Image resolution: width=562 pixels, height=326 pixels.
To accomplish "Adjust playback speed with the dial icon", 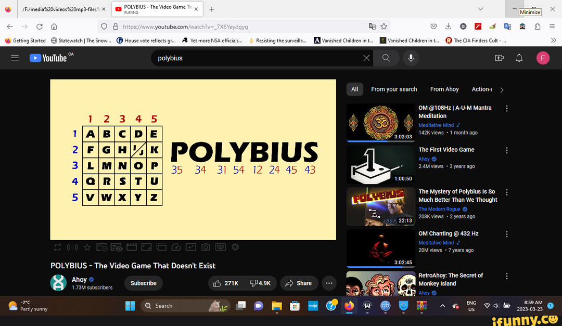I will 175,247.
